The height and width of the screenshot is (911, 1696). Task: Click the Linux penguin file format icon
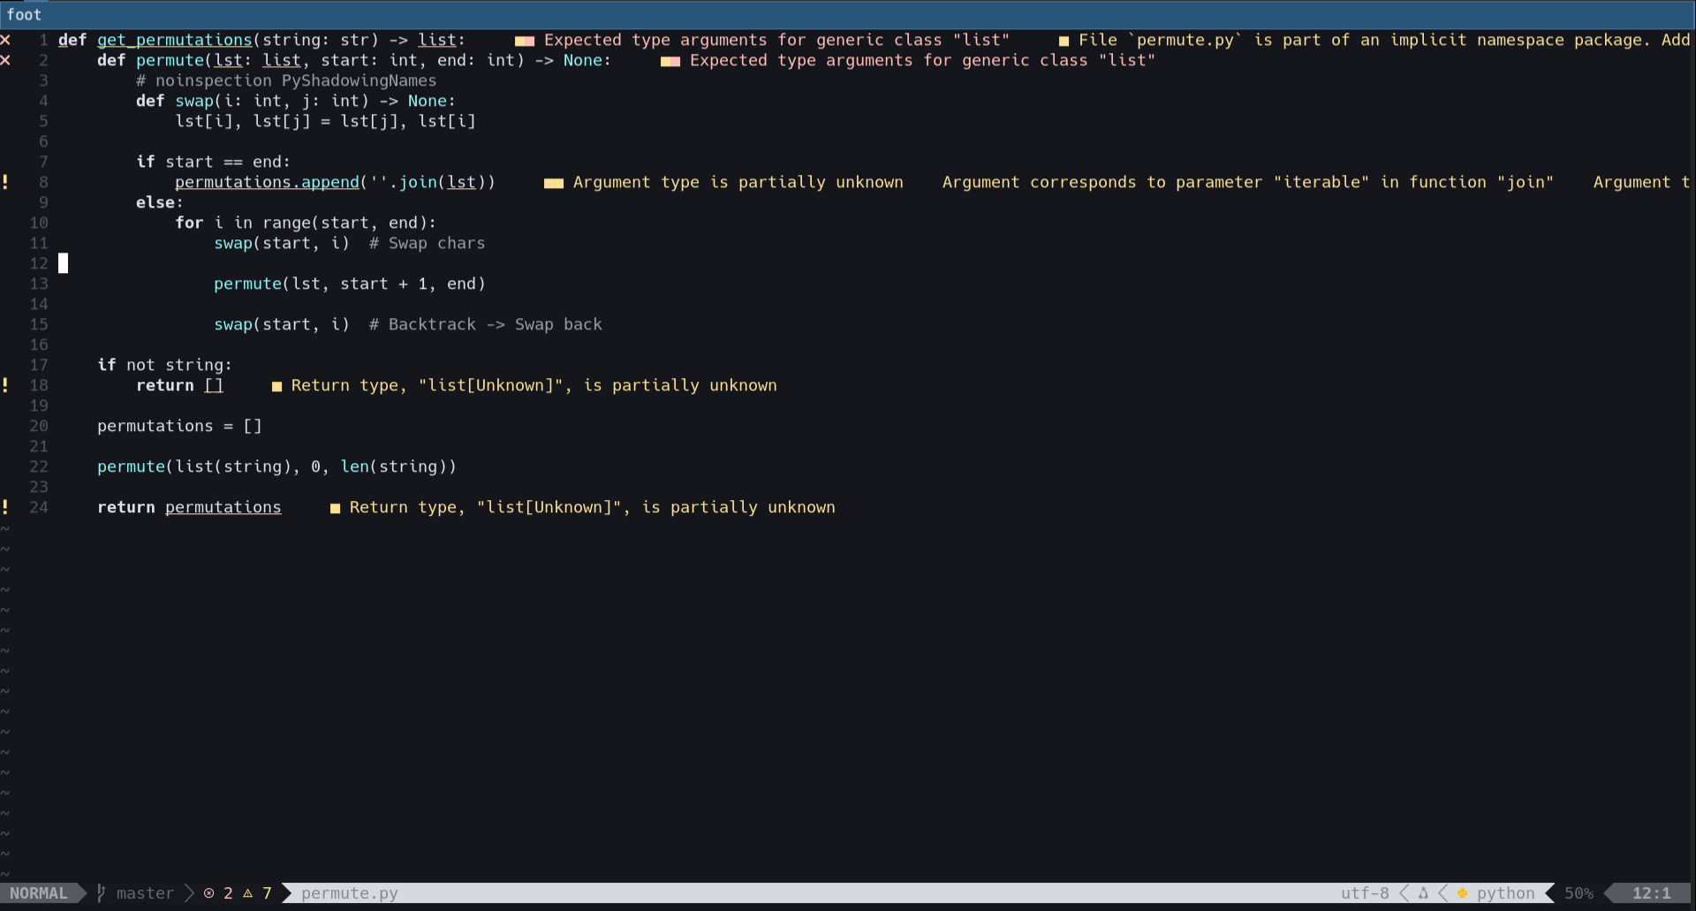tap(1423, 893)
